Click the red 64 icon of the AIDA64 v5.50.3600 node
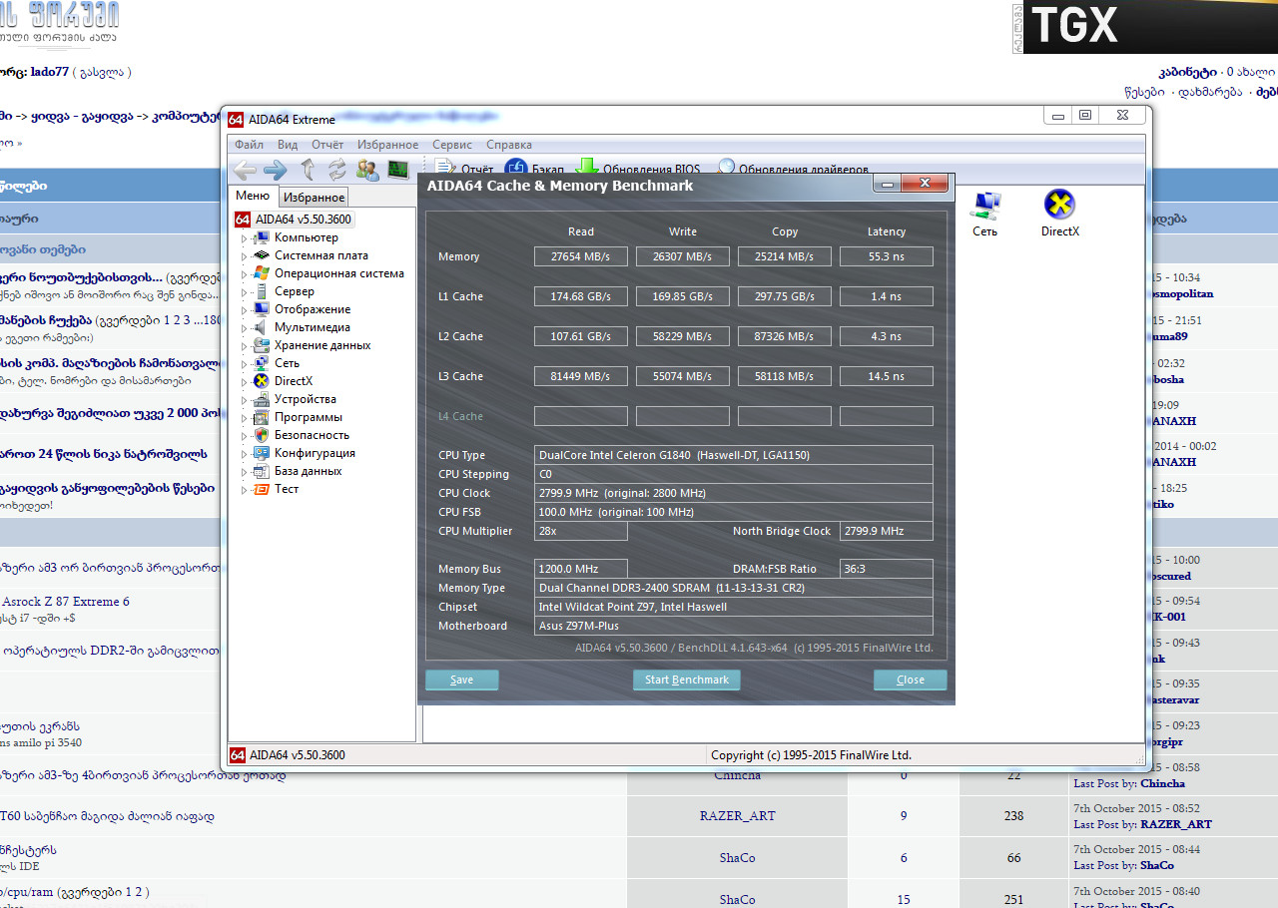Image resolution: width=1278 pixels, height=908 pixels. coord(243,220)
